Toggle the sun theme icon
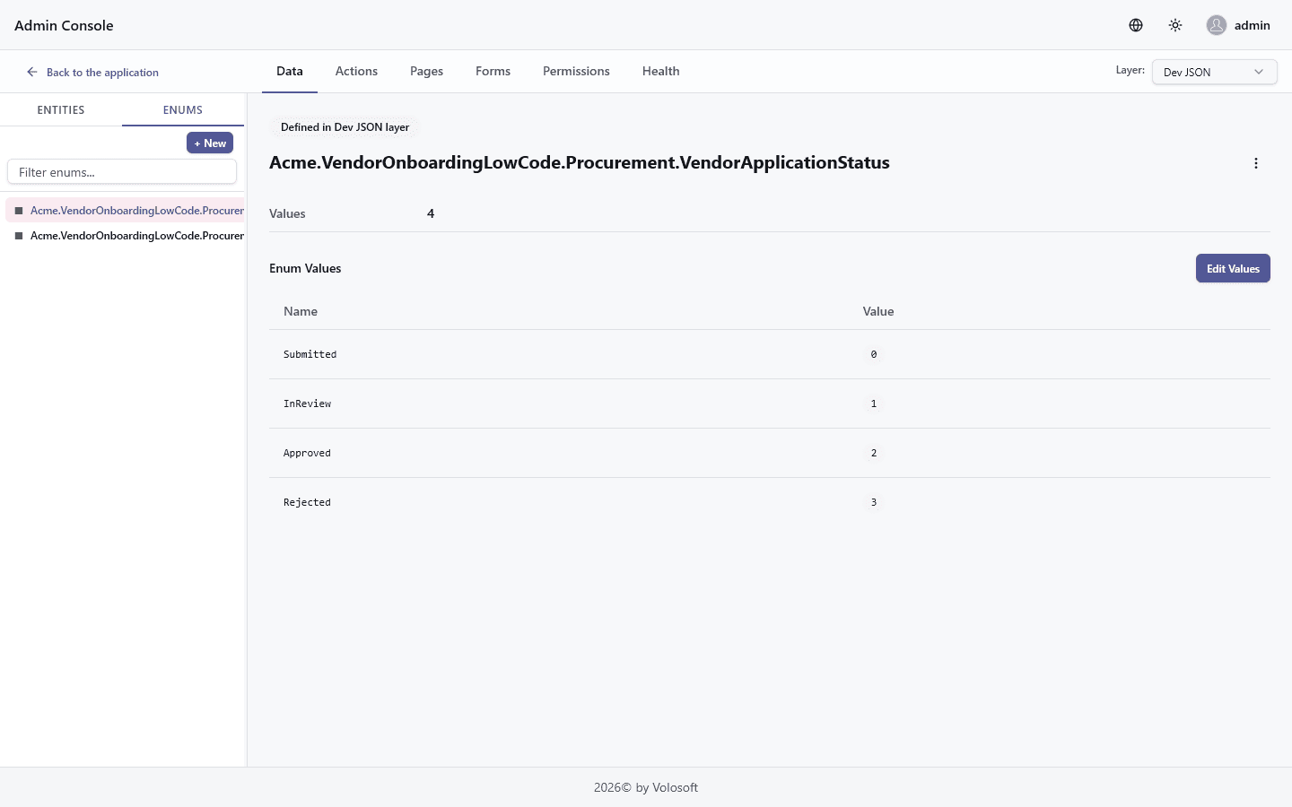This screenshot has height=807, width=1292. (1175, 25)
